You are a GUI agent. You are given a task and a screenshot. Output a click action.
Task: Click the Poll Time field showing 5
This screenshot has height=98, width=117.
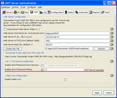point(65,70)
